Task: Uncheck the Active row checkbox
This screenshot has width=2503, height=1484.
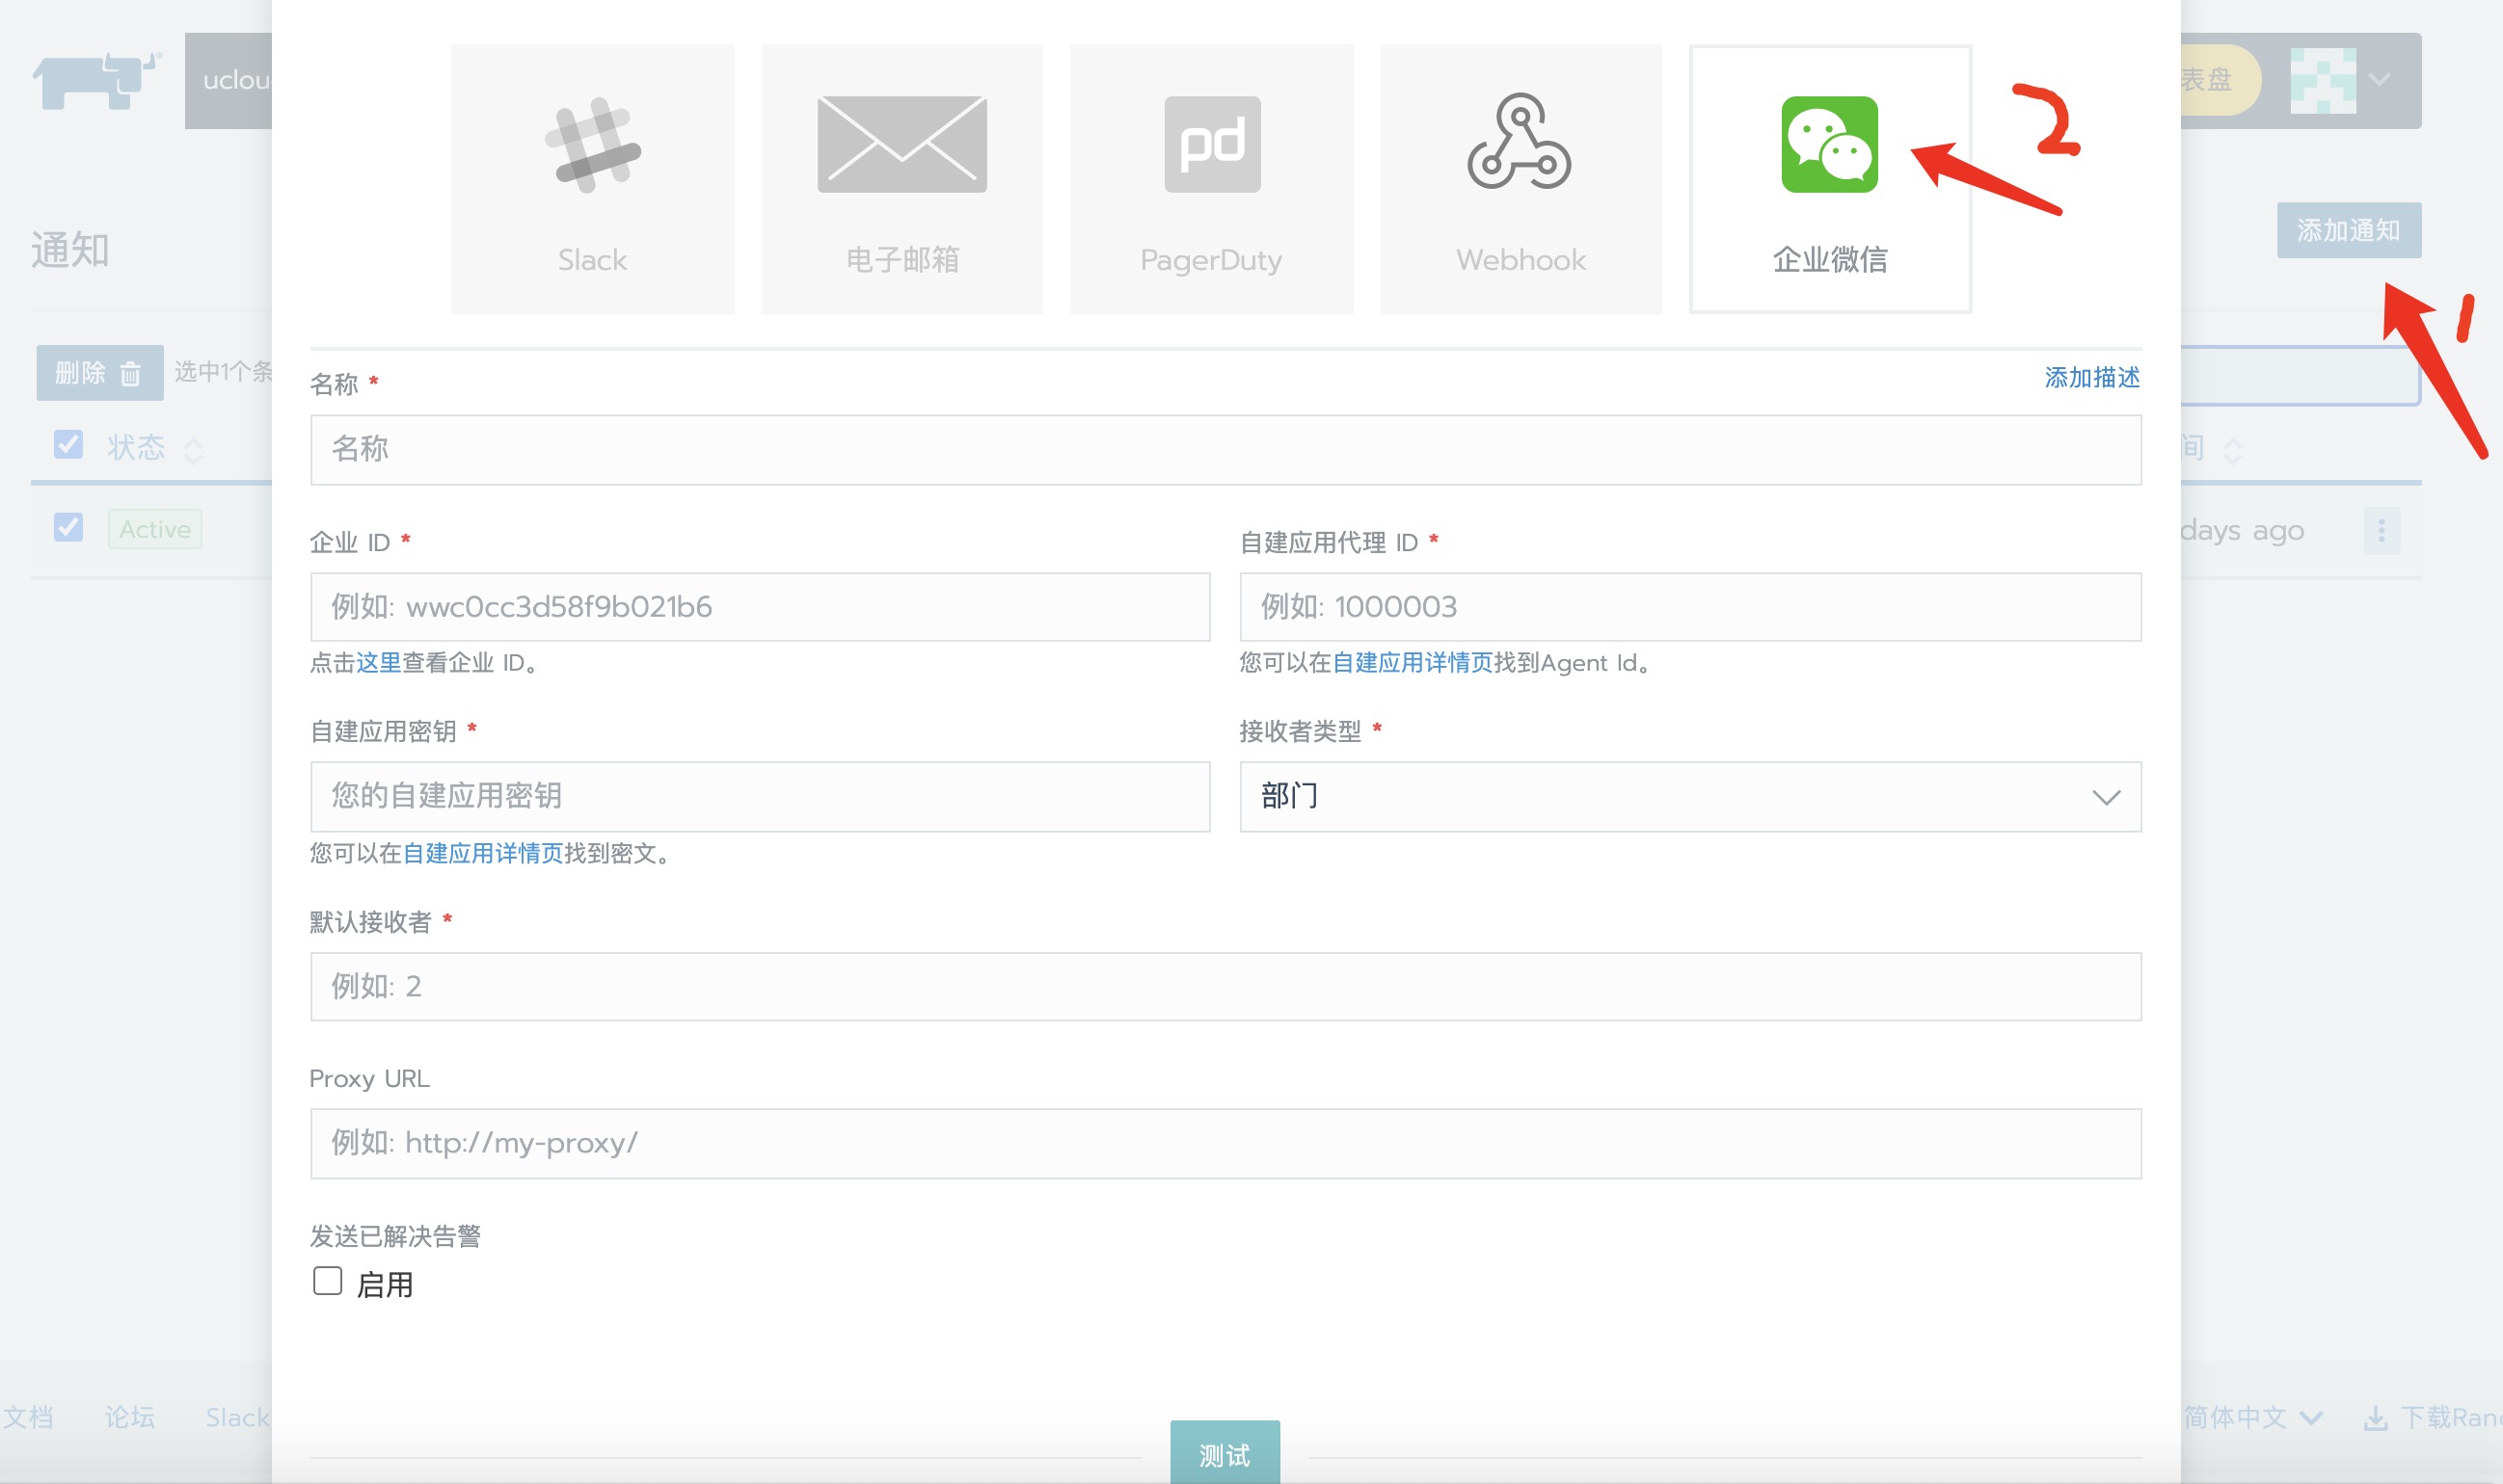Action: tap(67, 527)
